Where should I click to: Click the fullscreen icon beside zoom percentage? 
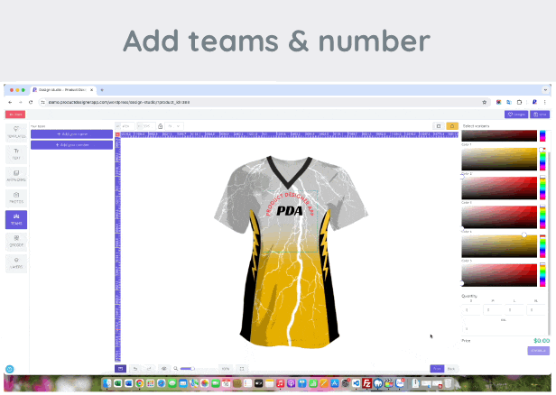pyautogui.click(x=242, y=369)
